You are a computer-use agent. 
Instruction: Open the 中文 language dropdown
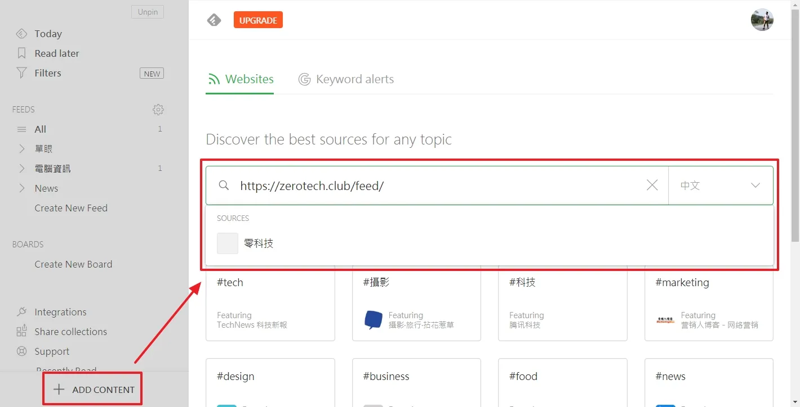[x=721, y=186]
